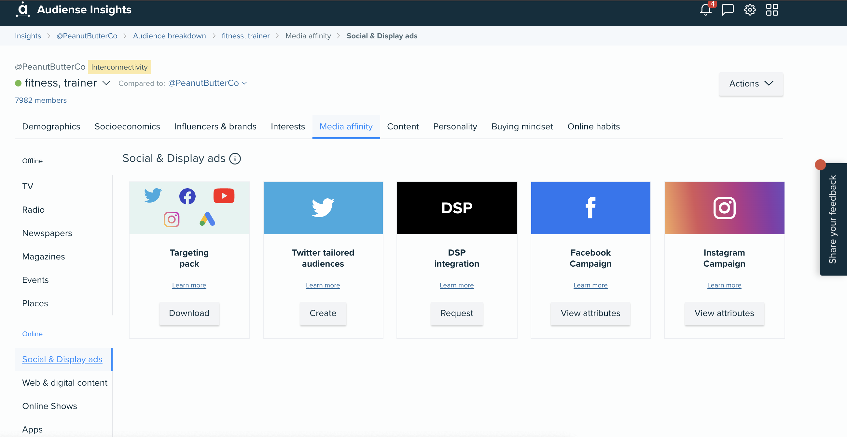Open the Interests tab
Screen dimensions: 847x437
point(288,127)
